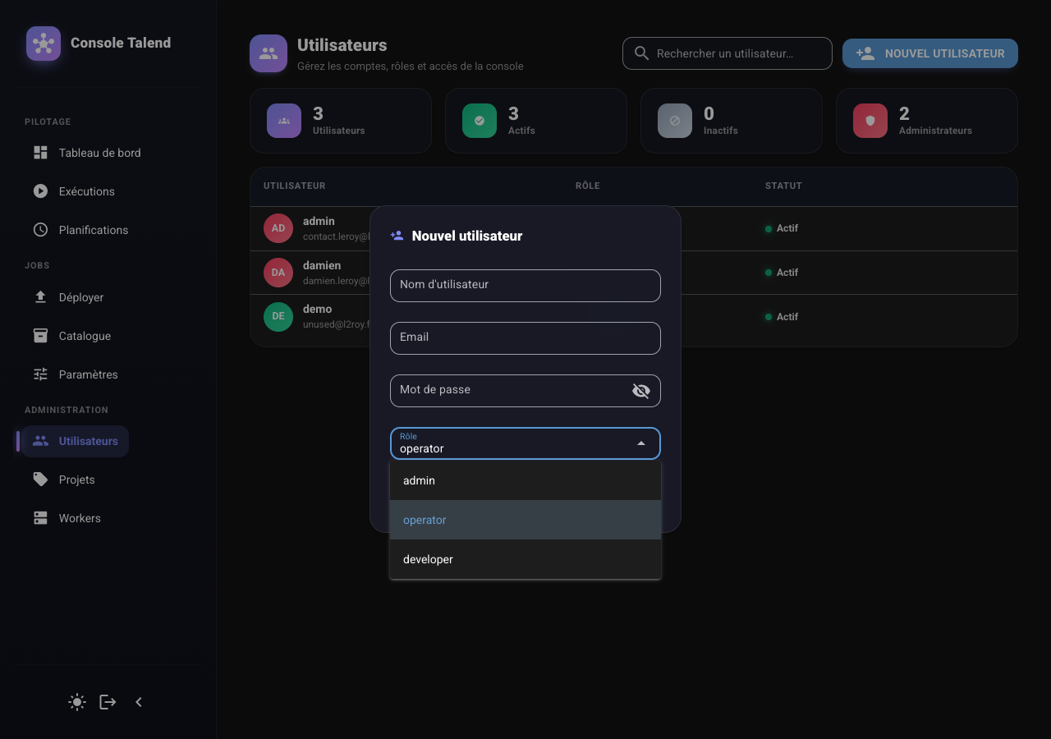This screenshot has width=1051, height=739.
Task: Click the Nom d'utilisateur field
Action: pos(525,286)
